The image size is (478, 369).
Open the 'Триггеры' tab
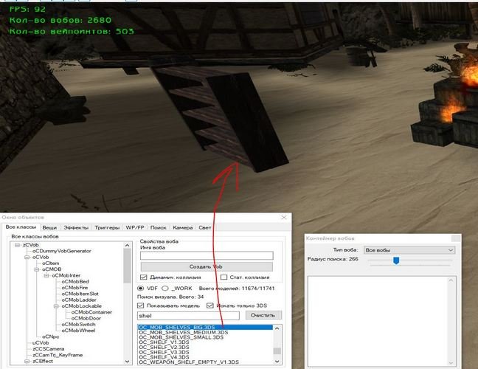pyautogui.click(x=108, y=228)
